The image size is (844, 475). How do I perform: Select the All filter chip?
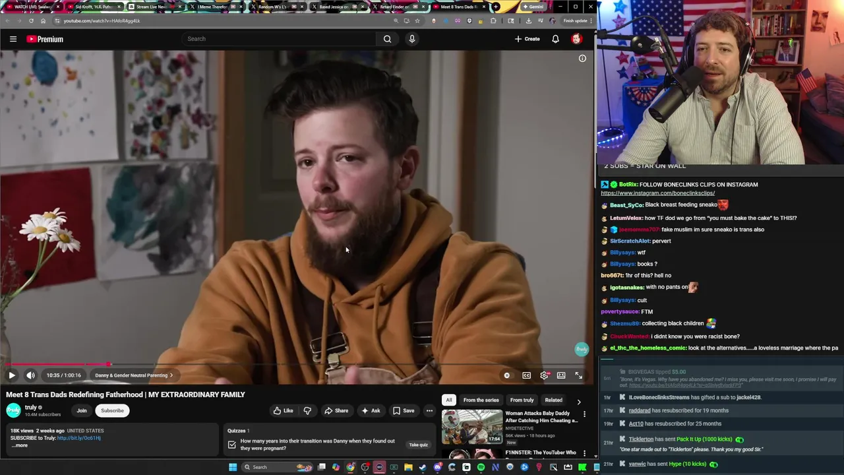(448, 400)
